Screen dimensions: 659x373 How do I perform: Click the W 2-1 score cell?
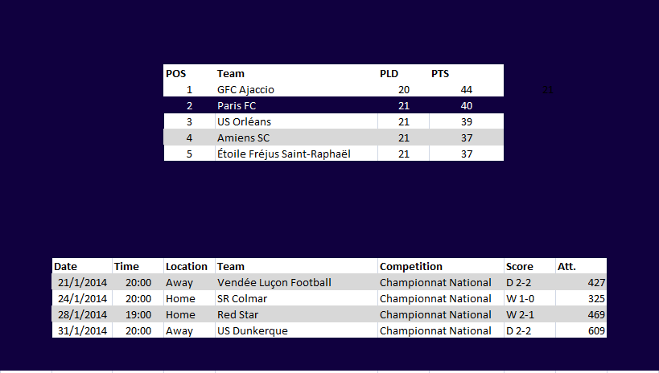(529, 314)
